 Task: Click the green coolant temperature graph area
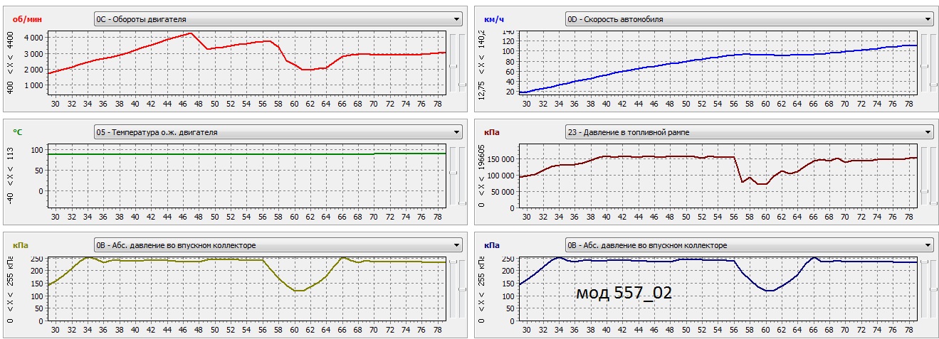coord(246,176)
